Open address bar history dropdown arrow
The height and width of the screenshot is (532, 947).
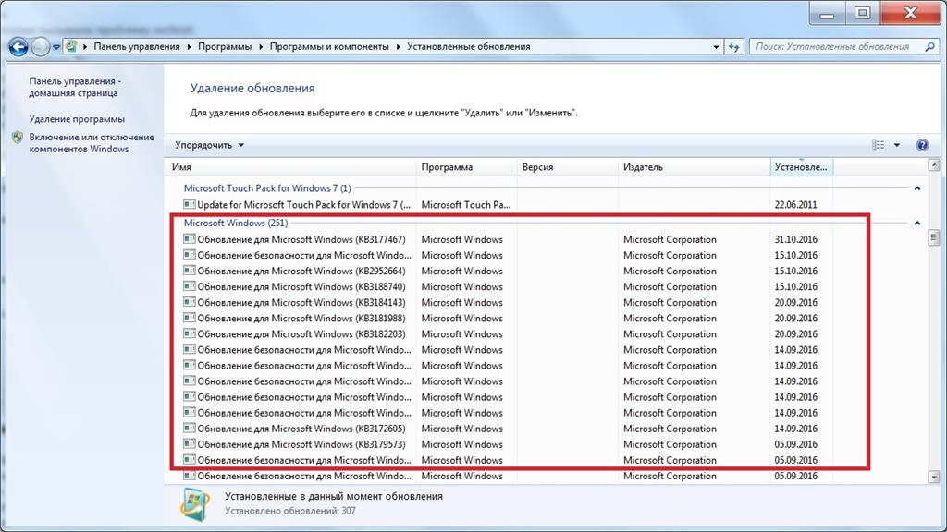[716, 46]
